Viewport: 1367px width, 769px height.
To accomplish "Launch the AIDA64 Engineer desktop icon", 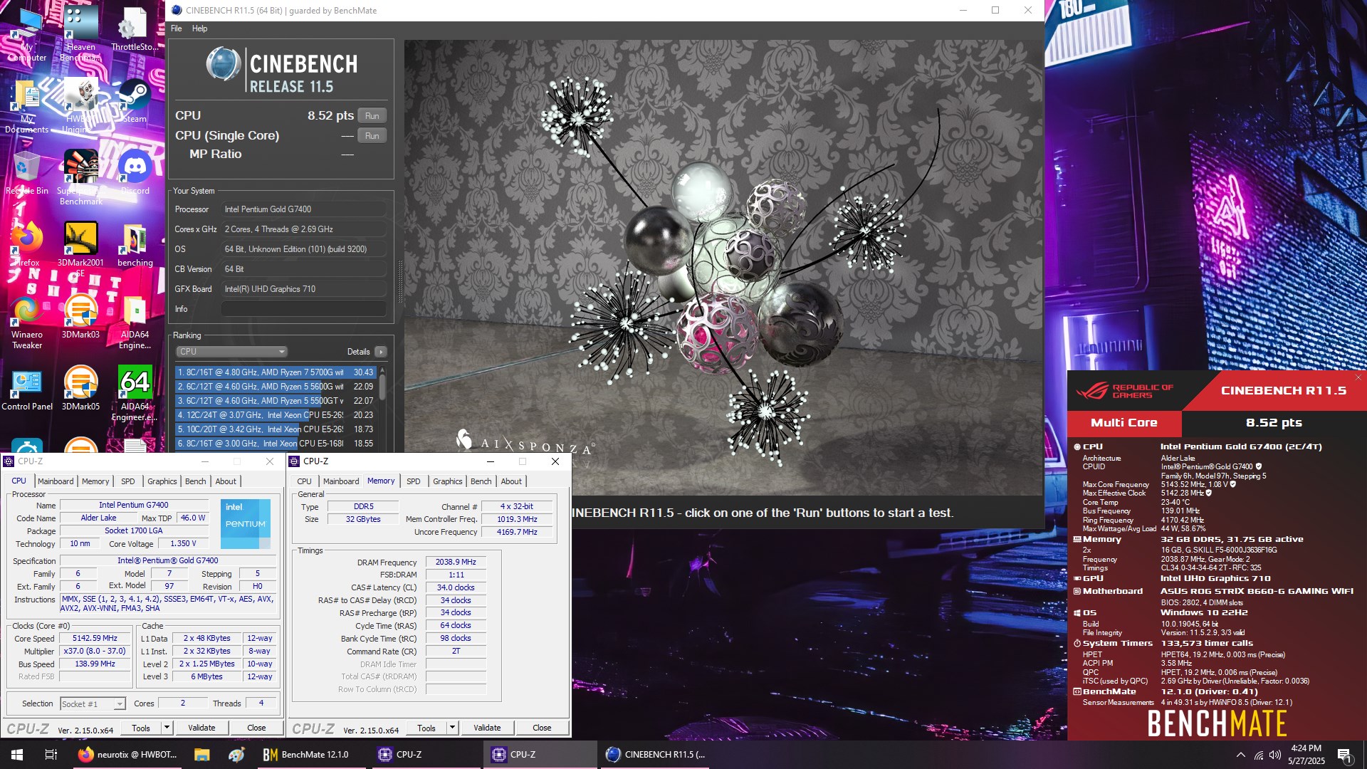I will point(135,393).
